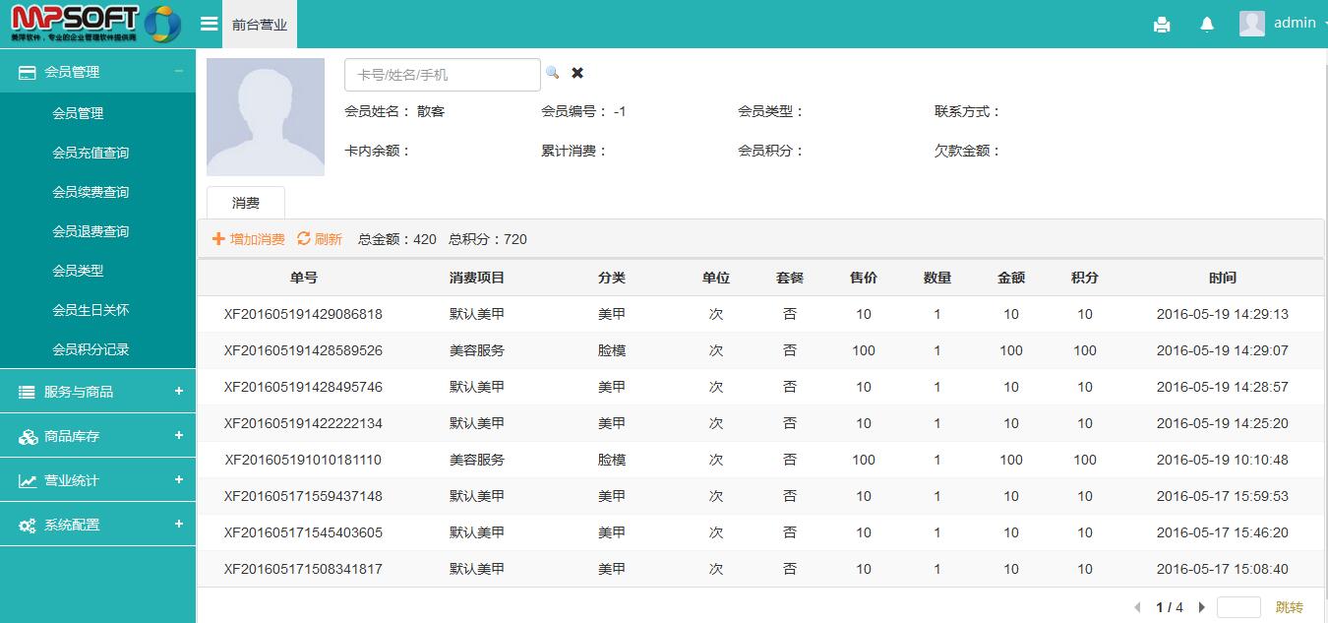Open 会员退费查询 from the sidebar
This screenshot has width=1328, height=623.
point(98,231)
